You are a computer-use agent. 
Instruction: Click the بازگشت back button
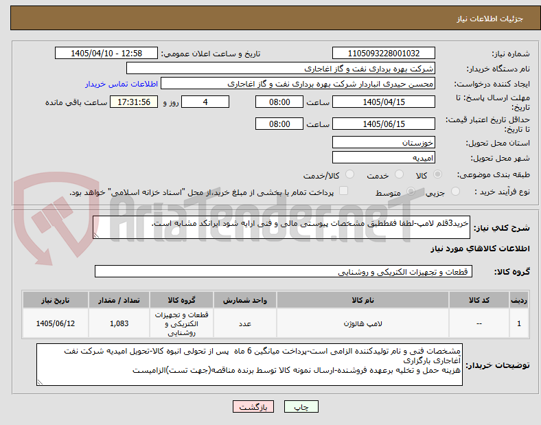[253, 406]
